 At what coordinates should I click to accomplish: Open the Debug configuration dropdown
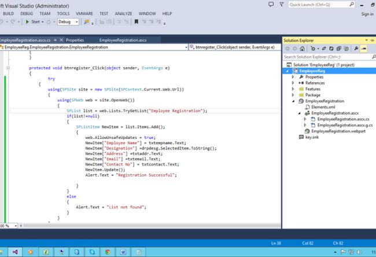point(68,22)
